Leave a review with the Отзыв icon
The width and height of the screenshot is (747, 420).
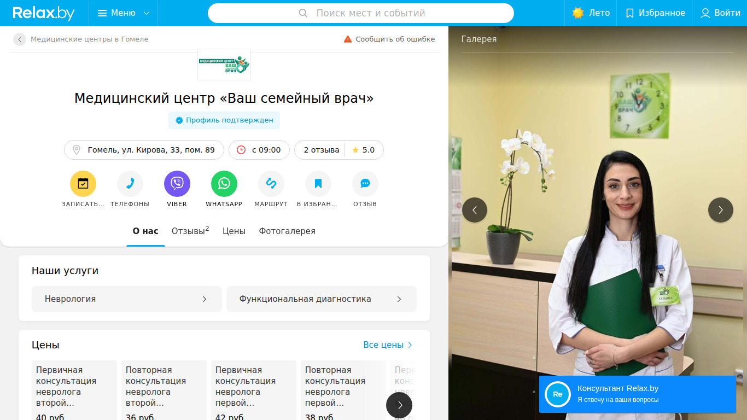pyautogui.click(x=365, y=184)
